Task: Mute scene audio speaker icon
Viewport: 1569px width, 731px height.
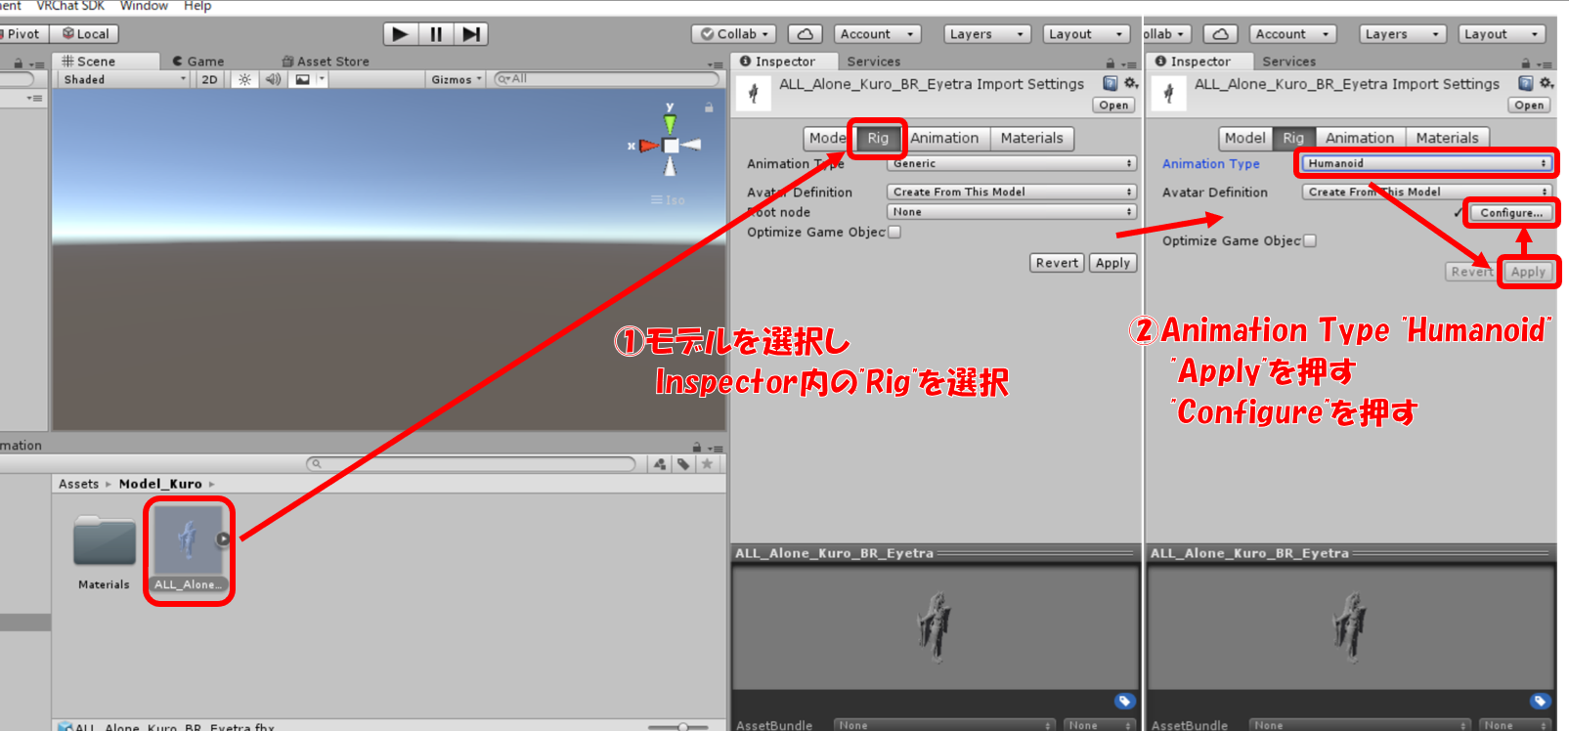Action: coord(273,80)
